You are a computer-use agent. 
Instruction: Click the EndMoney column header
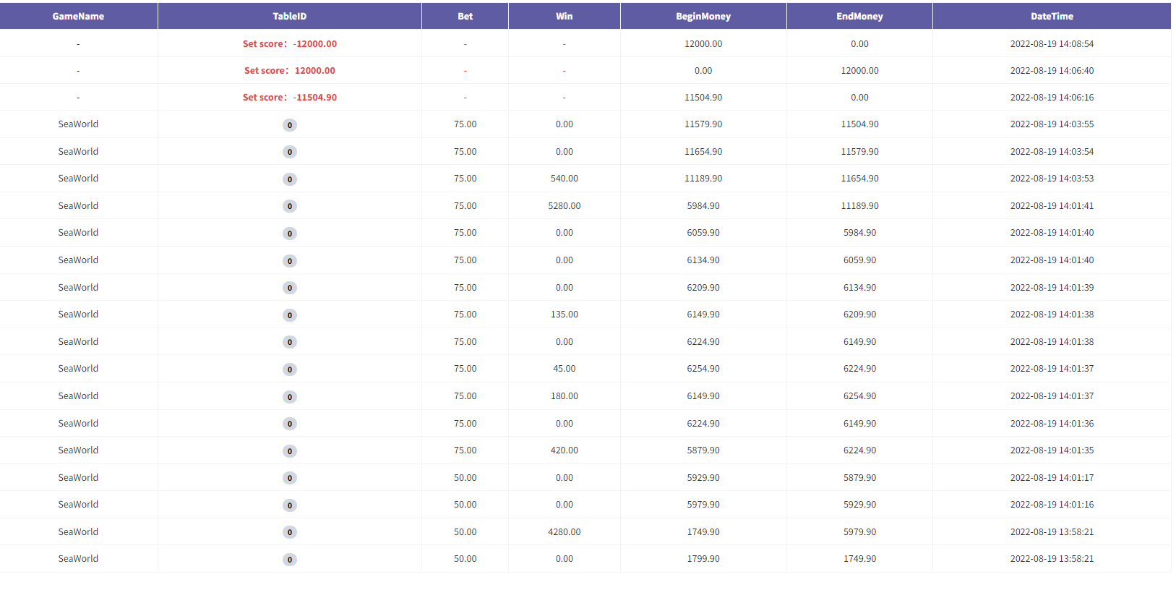coord(859,16)
